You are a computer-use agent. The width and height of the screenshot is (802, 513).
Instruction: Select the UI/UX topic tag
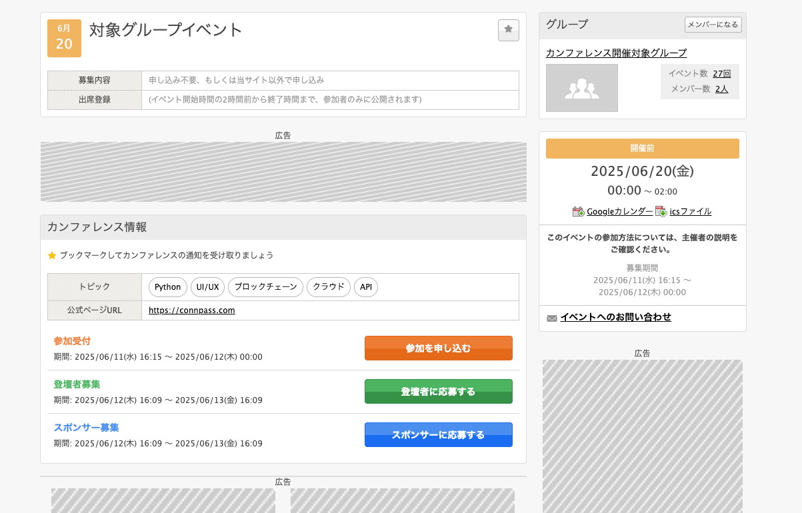[207, 287]
